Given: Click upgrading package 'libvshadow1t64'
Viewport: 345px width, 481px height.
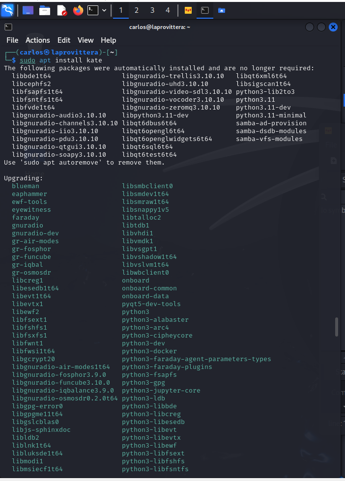Looking at the screenshot, I should click(149, 257).
